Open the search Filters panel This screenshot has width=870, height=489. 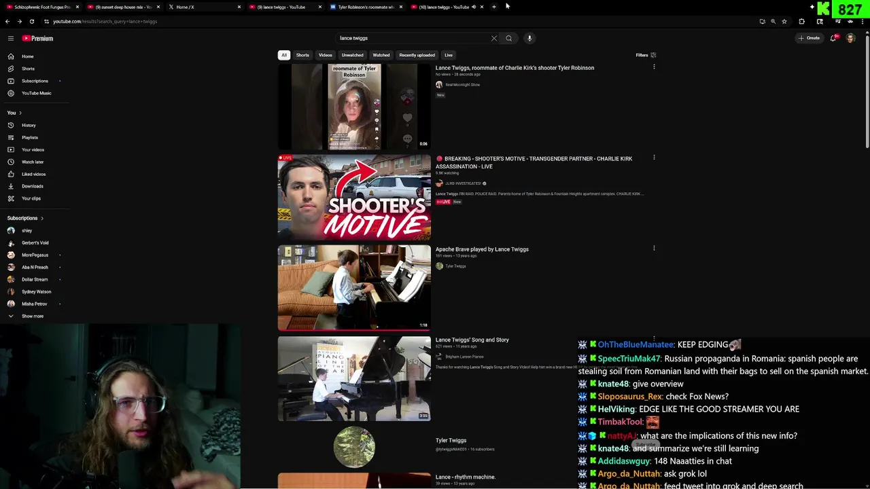tap(646, 55)
